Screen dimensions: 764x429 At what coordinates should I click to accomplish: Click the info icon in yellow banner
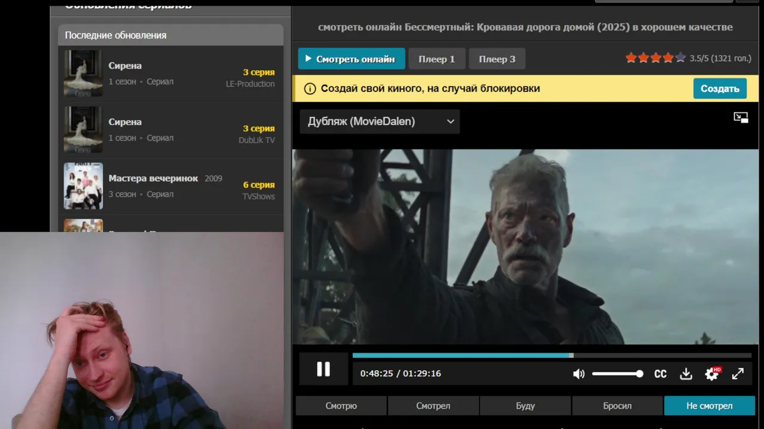click(310, 89)
